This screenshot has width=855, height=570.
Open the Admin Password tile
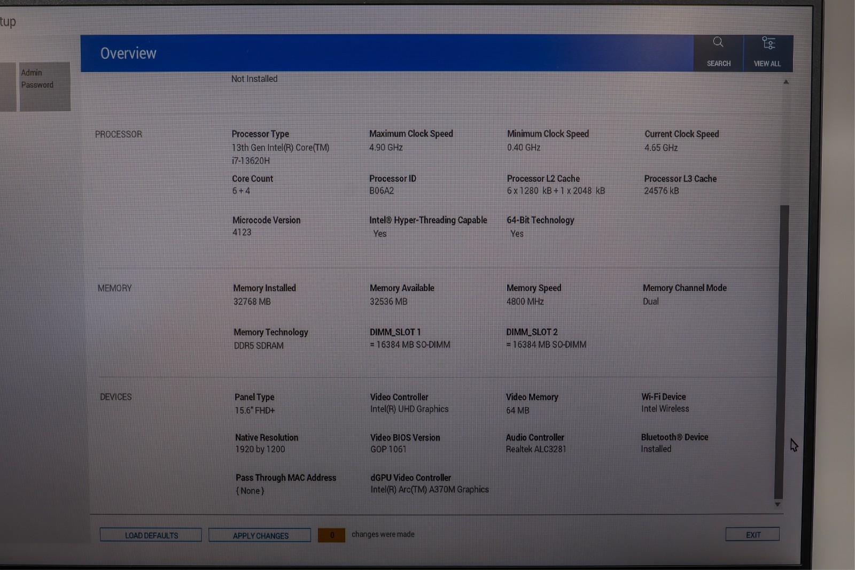[45, 87]
